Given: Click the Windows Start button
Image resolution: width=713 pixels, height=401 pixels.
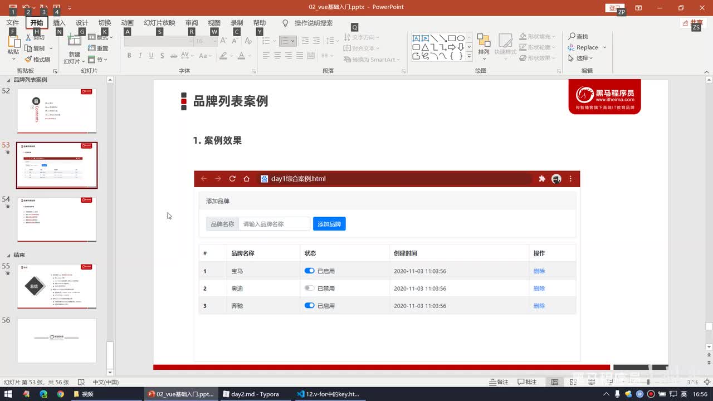Looking at the screenshot, I should (x=8, y=394).
